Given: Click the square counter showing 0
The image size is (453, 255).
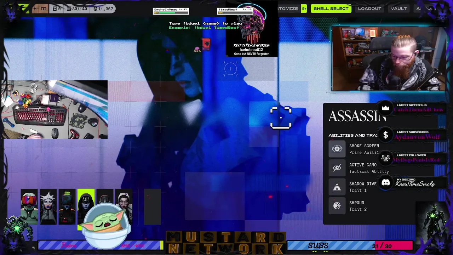Looking at the screenshot, I should (x=57, y=8).
